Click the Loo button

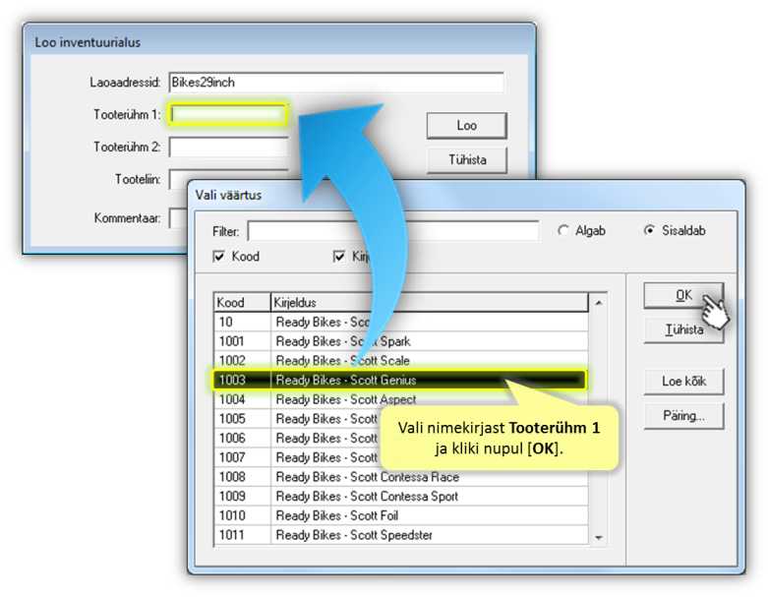coord(467,126)
